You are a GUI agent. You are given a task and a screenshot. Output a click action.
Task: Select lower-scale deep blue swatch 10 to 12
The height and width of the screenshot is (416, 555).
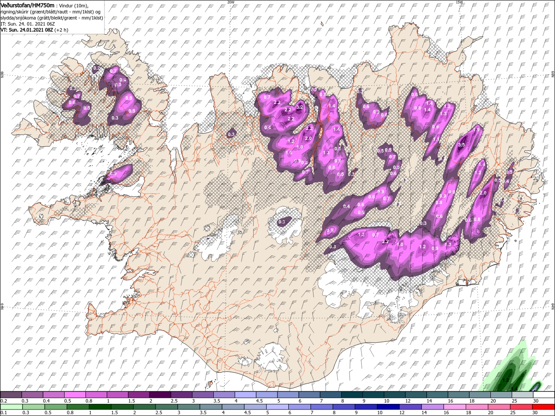point(389,407)
